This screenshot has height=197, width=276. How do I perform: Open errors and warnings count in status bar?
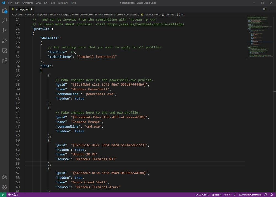13,195
